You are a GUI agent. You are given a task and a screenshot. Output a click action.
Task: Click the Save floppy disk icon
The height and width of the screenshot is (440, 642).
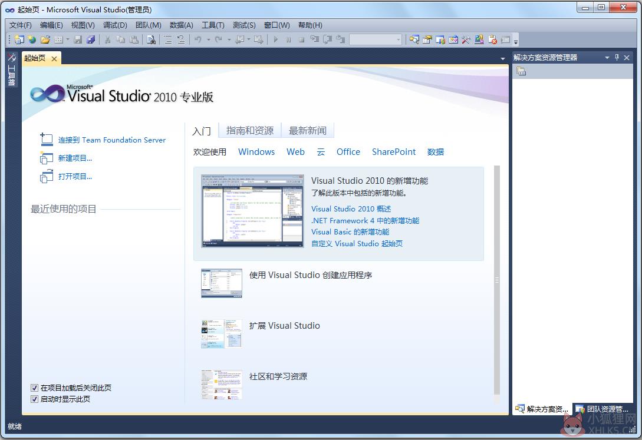tap(78, 39)
